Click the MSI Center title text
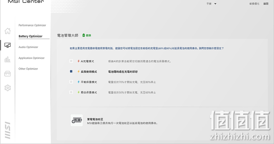This screenshot has width=274, height=144. click(x=26, y=2)
